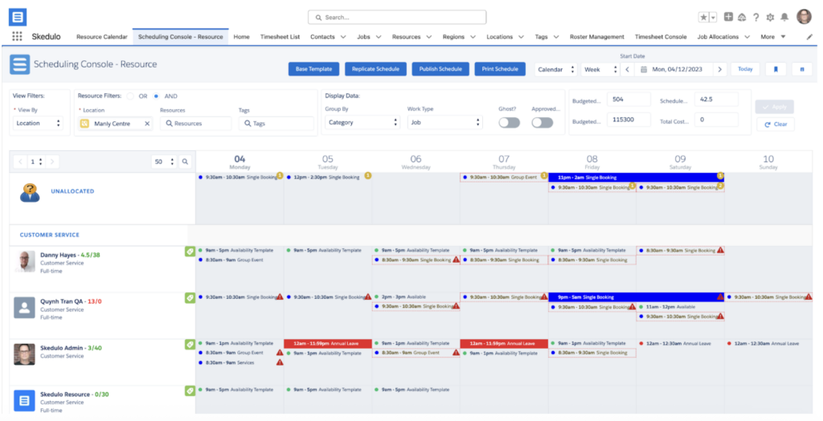Open the page size 50 dropdown
The width and height of the screenshot is (823, 421).
click(x=164, y=161)
